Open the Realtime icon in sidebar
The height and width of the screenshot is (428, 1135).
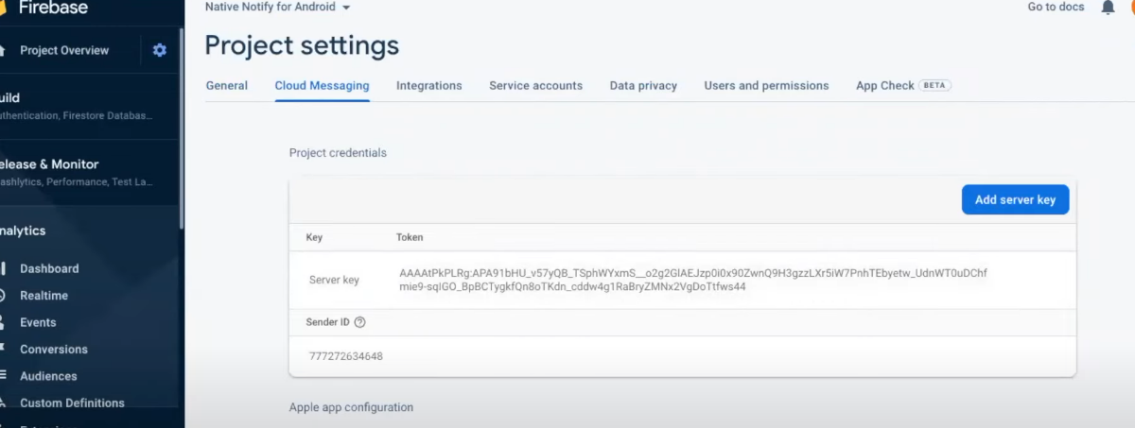(x=3, y=296)
